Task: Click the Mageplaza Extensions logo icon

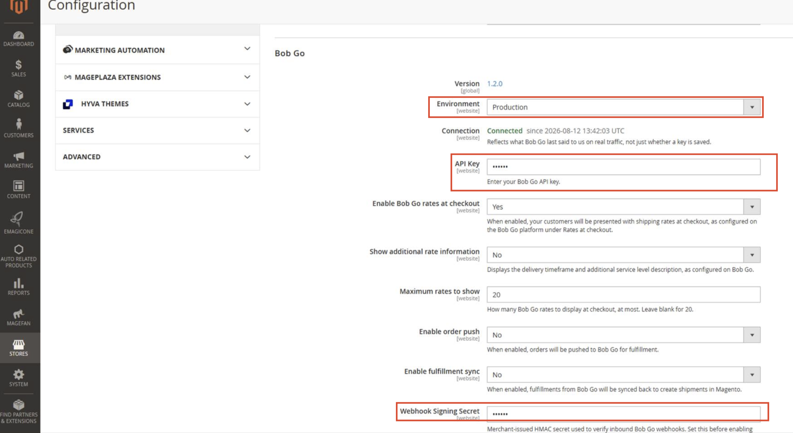Action: 68,77
